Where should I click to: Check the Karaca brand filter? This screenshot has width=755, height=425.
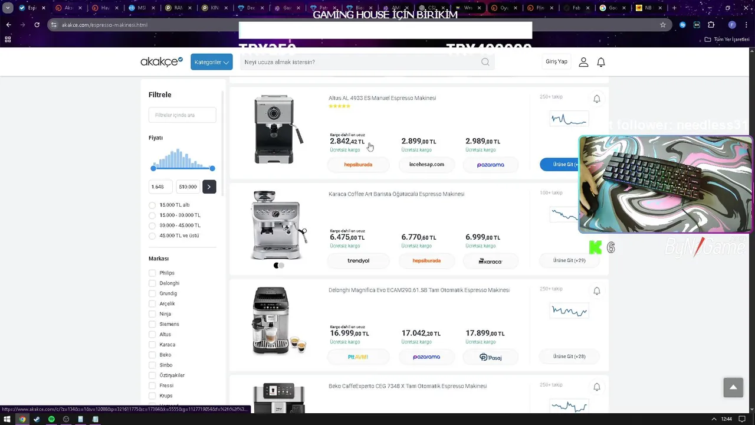pos(152,345)
